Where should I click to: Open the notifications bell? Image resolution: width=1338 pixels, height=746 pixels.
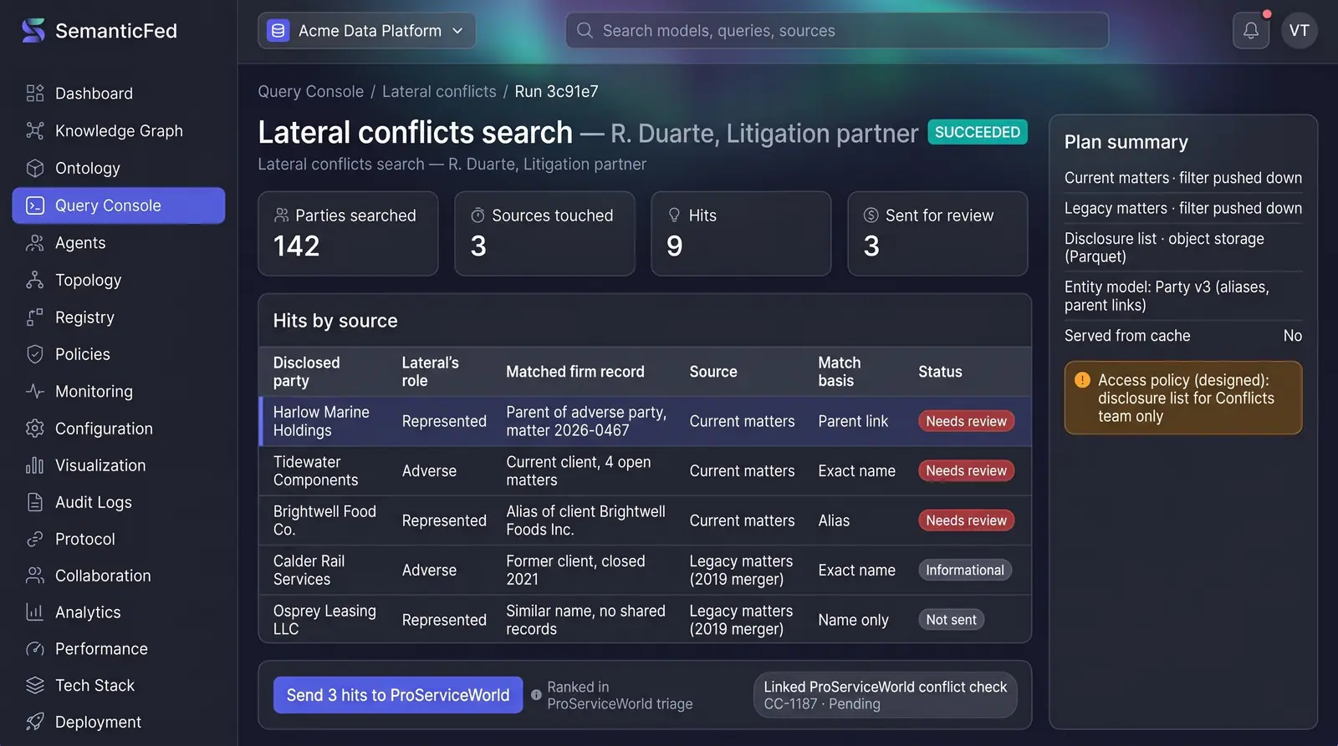click(x=1251, y=31)
